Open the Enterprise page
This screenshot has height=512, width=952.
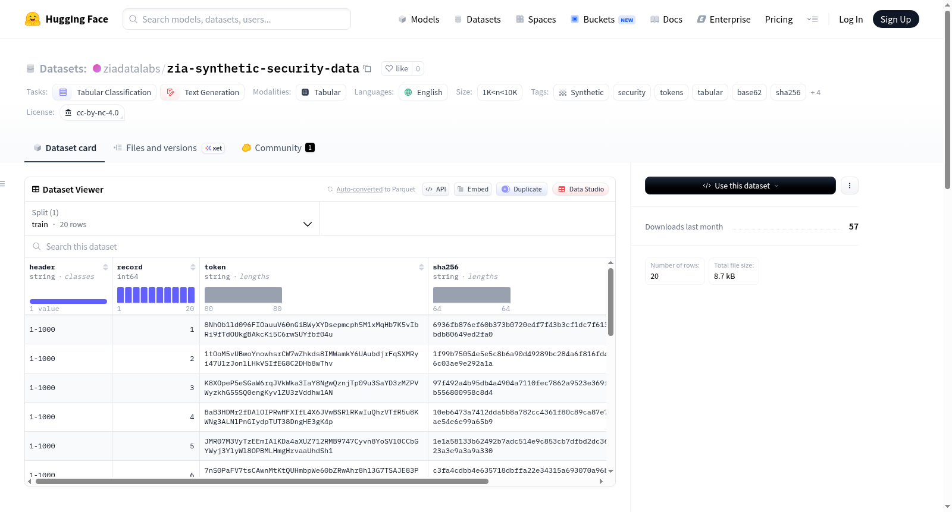(x=724, y=19)
